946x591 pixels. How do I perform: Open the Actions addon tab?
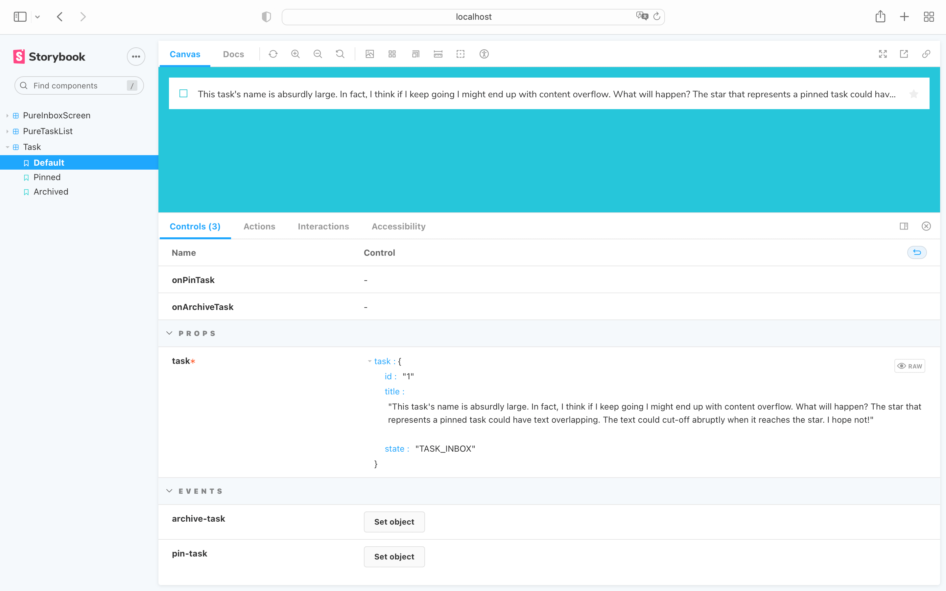[259, 226]
